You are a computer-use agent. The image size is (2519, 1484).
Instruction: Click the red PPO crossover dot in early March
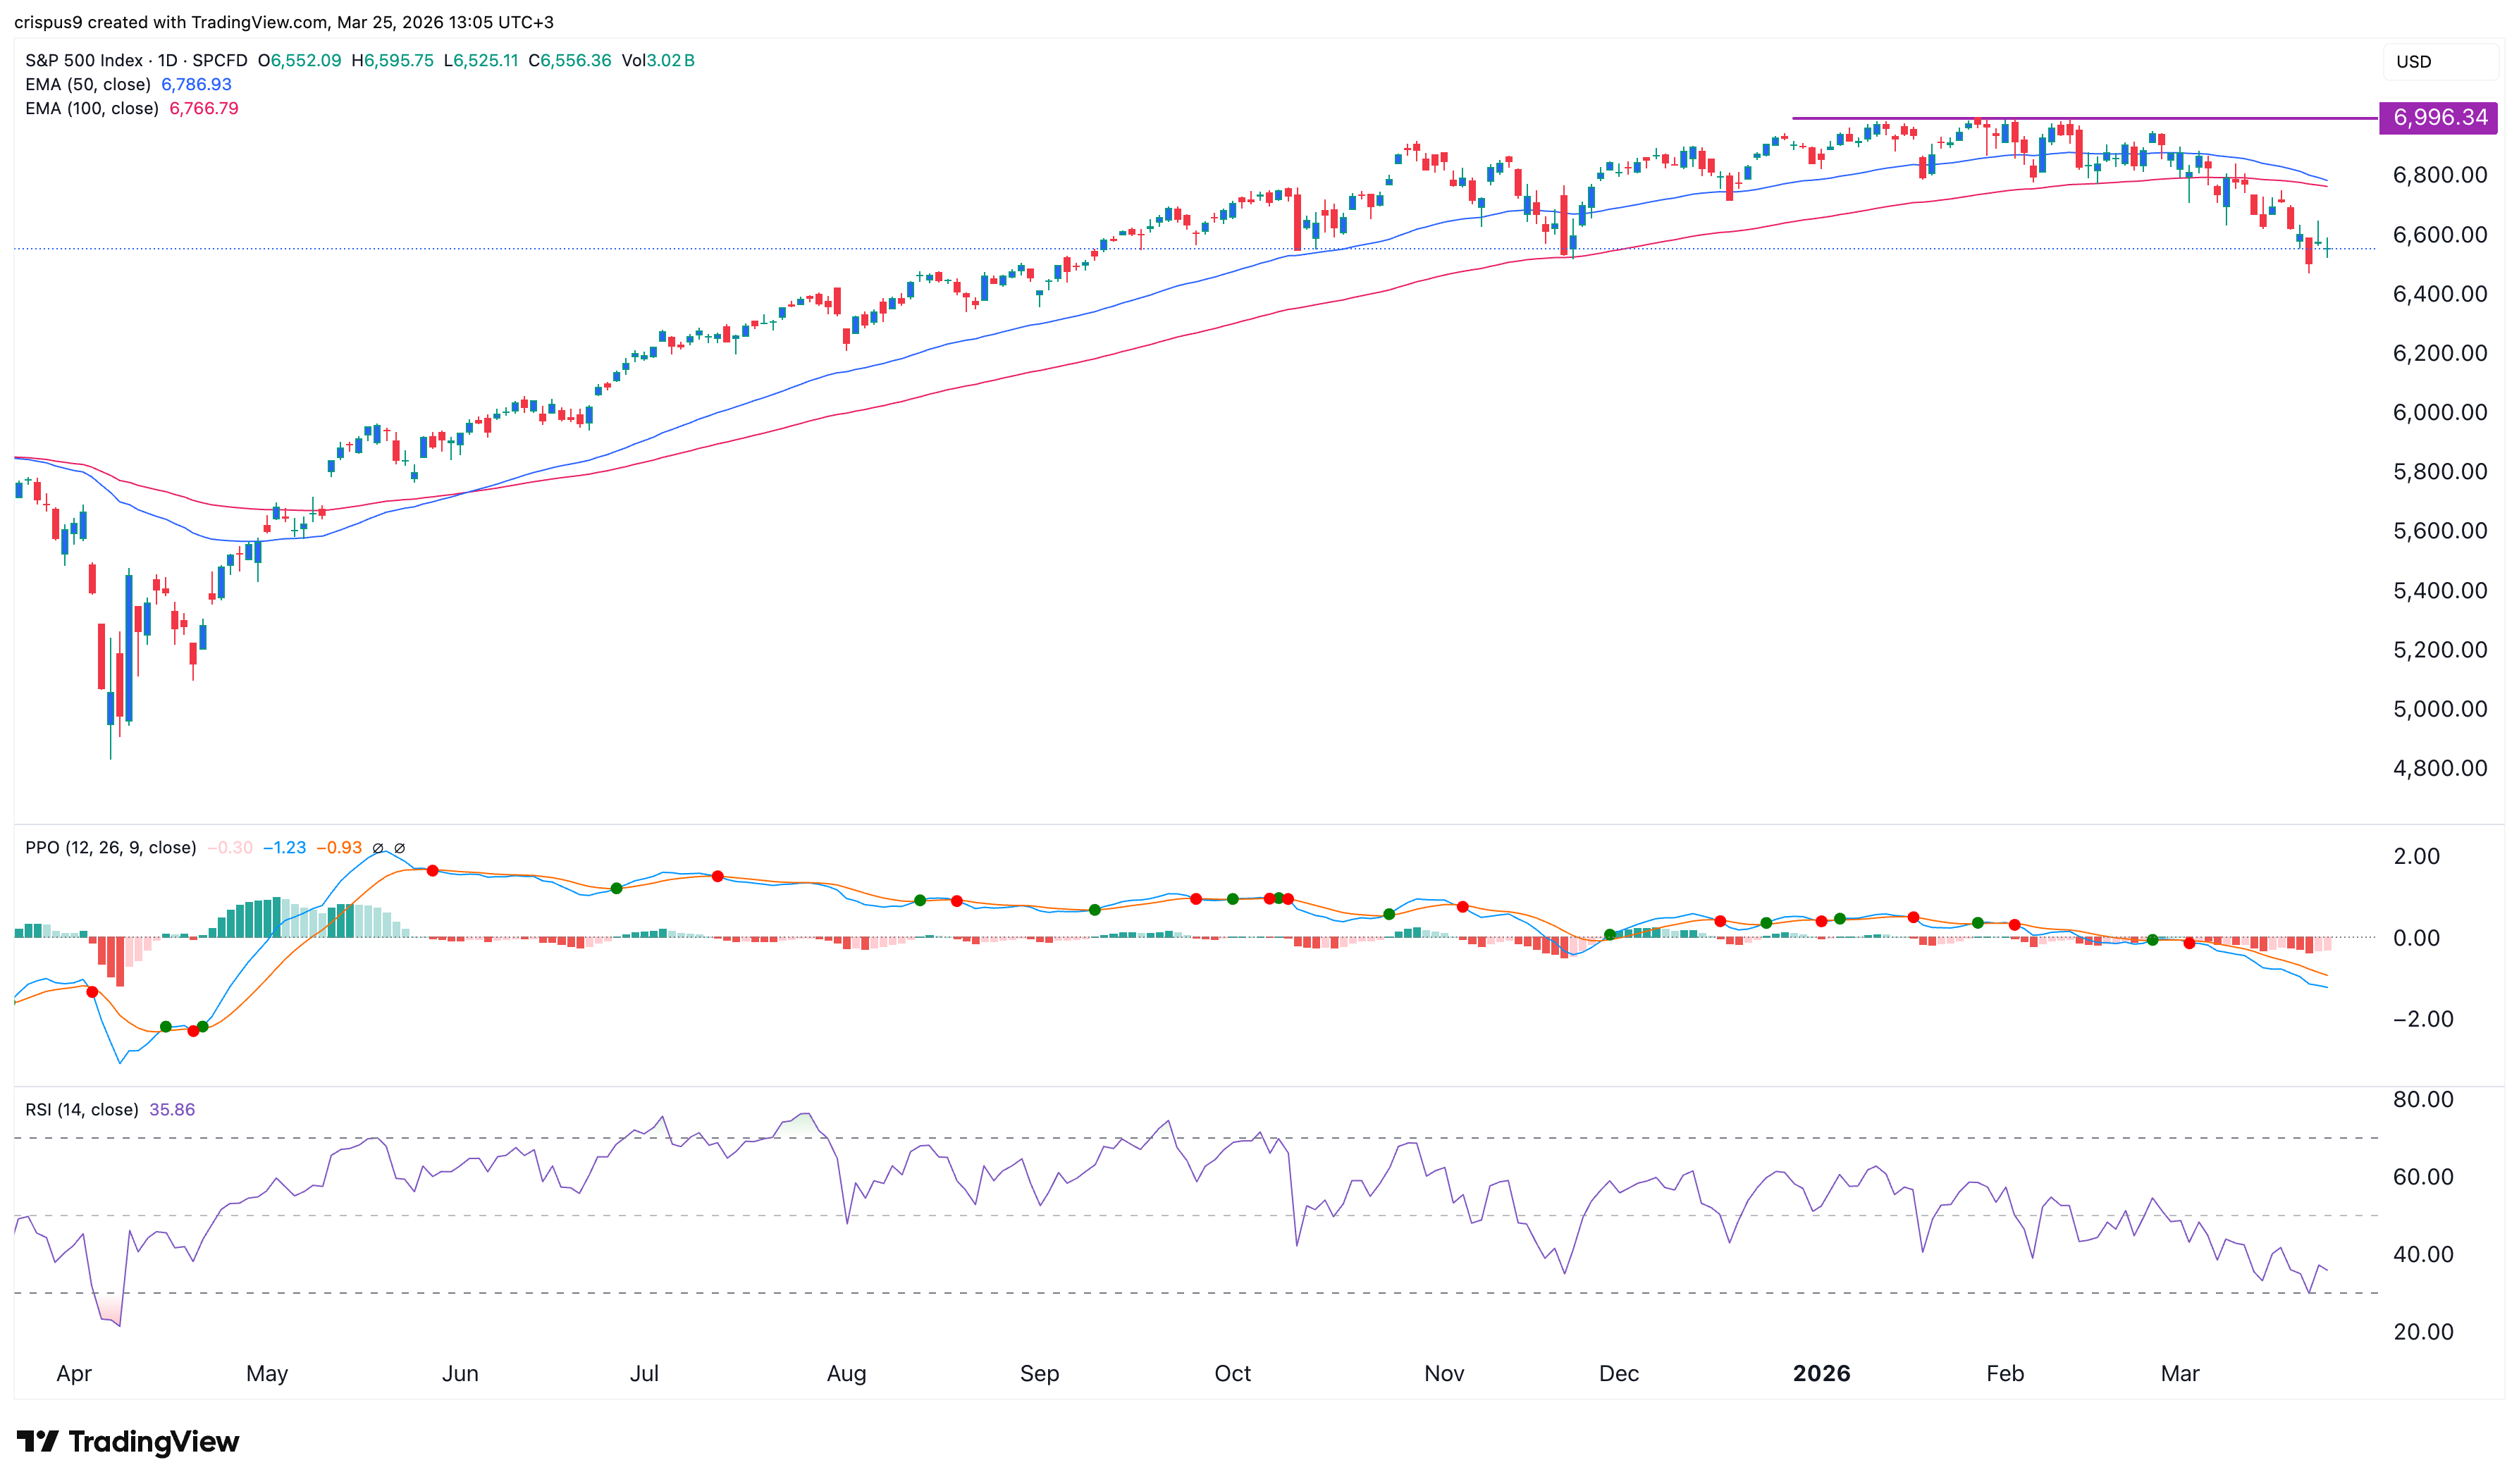pos(2189,943)
